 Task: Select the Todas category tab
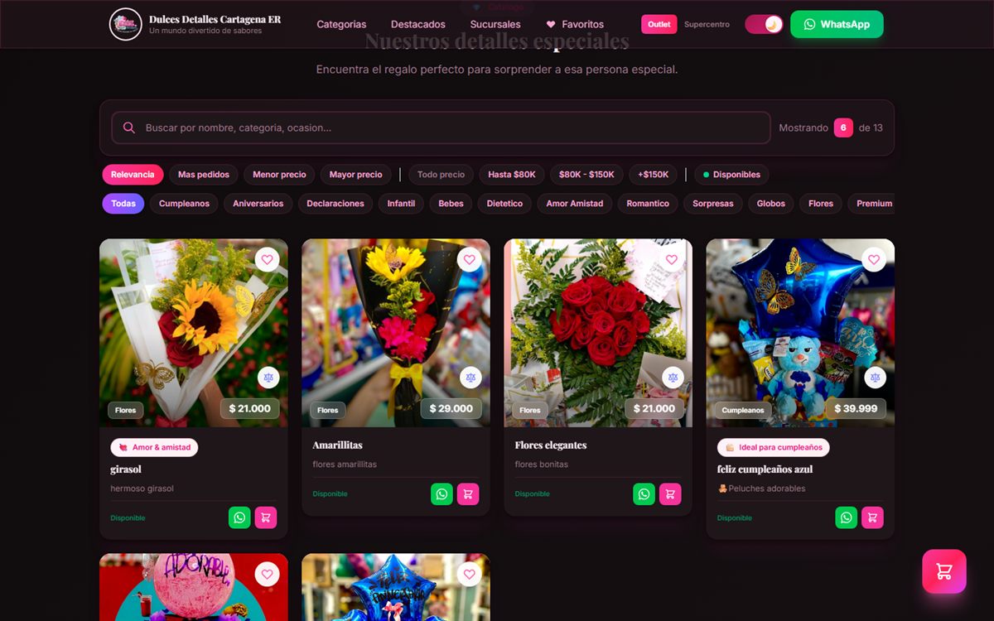click(123, 204)
